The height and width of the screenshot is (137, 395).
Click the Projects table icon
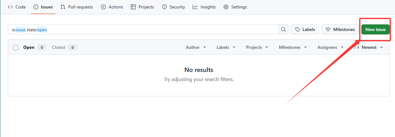coord(133,7)
